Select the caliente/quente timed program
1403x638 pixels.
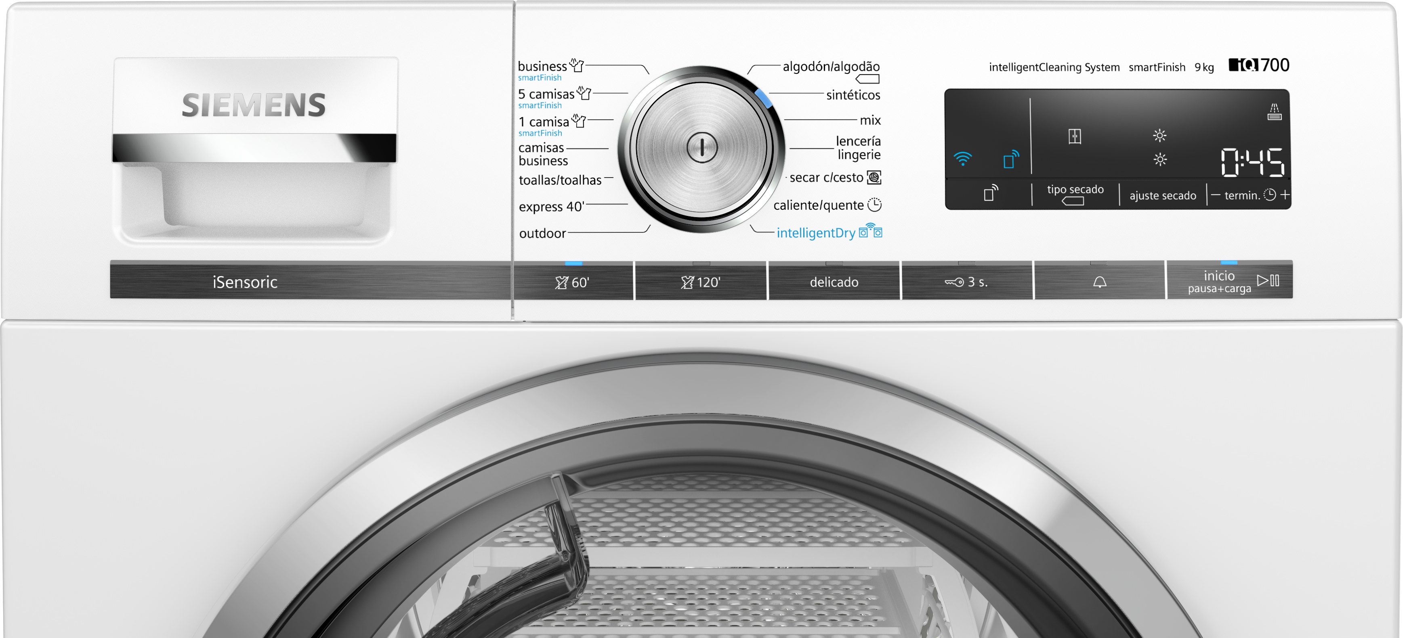pyautogui.click(x=819, y=205)
